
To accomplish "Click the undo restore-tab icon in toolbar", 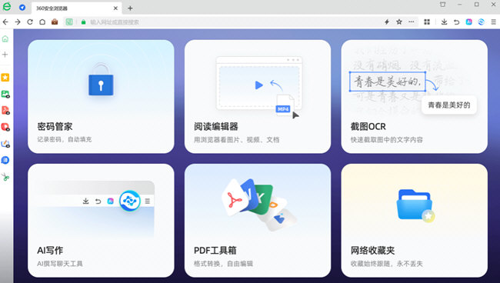I will coord(456,22).
